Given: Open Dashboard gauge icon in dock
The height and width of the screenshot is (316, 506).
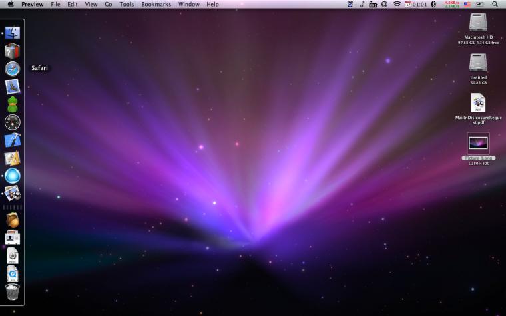Looking at the screenshot, I should click(13, 122).
